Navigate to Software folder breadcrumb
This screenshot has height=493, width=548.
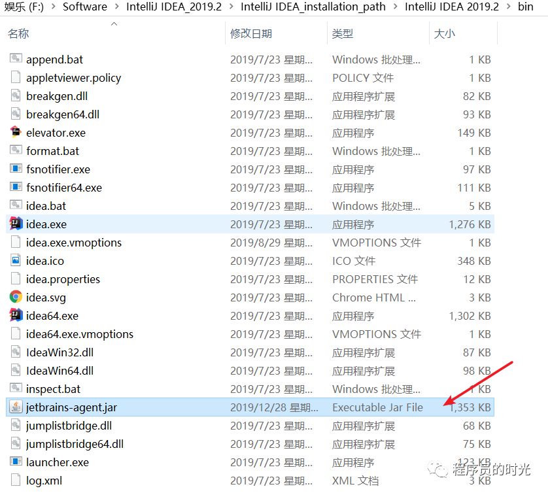point(85,7)
